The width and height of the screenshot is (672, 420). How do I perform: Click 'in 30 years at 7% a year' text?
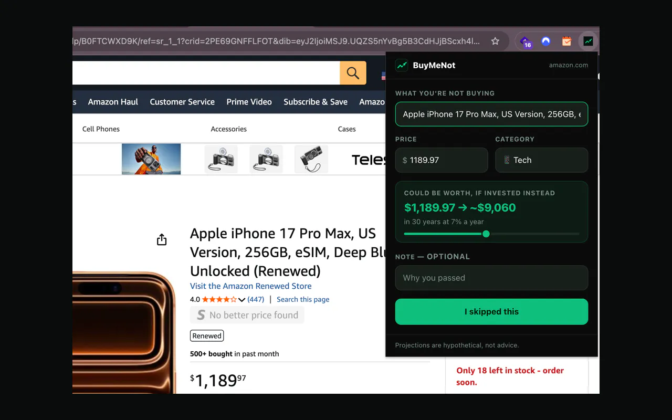(x=444, y=222)
